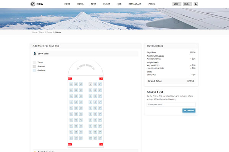This screenshot has height=152, width=229.
Task: Open the RESTAURANT menu
Action: click(135, 4)
